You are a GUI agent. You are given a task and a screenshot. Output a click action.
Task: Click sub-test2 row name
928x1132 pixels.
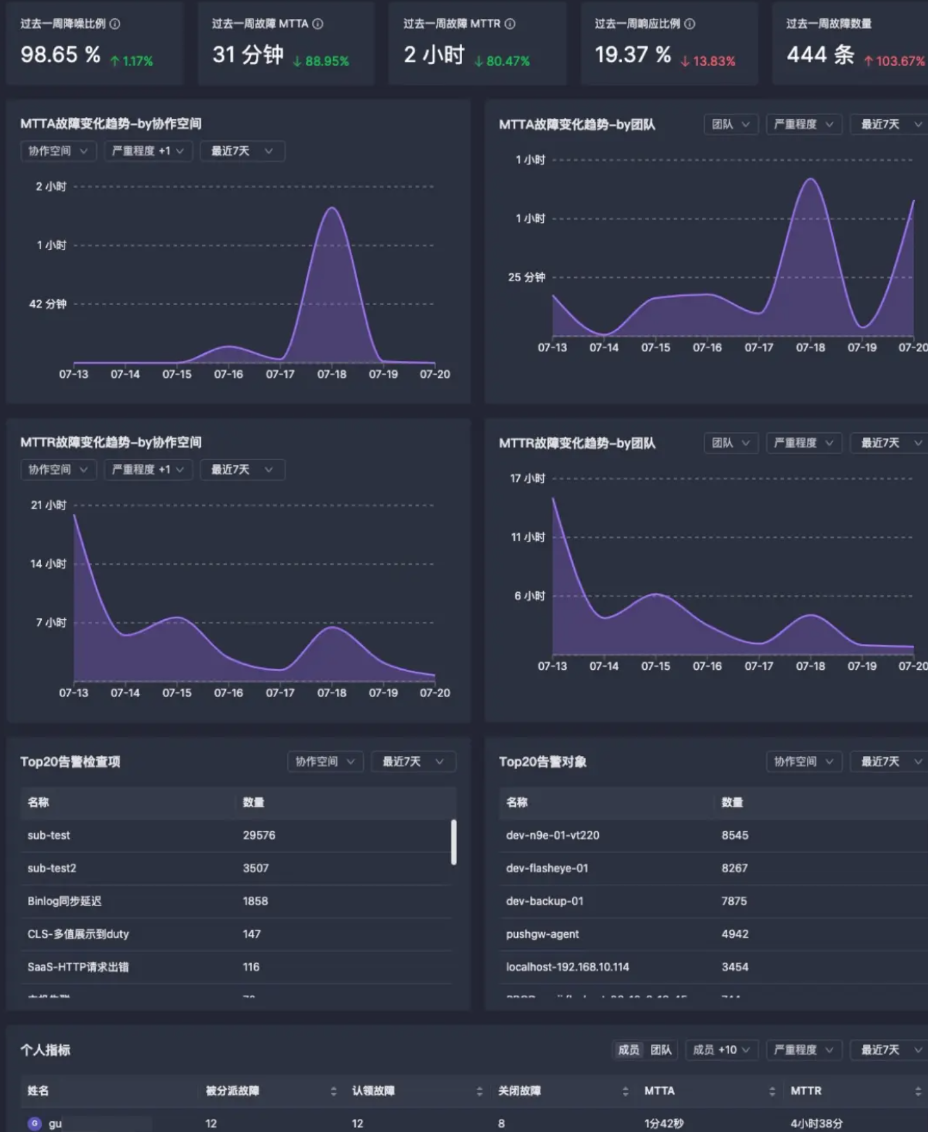[52, 869]
